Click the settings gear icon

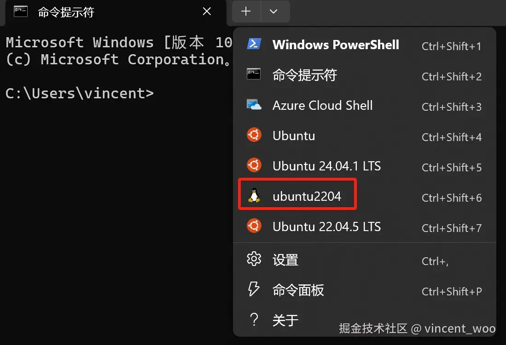coord(254,260)
